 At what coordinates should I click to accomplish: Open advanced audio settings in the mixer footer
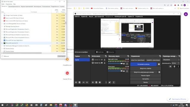(110, 82)
